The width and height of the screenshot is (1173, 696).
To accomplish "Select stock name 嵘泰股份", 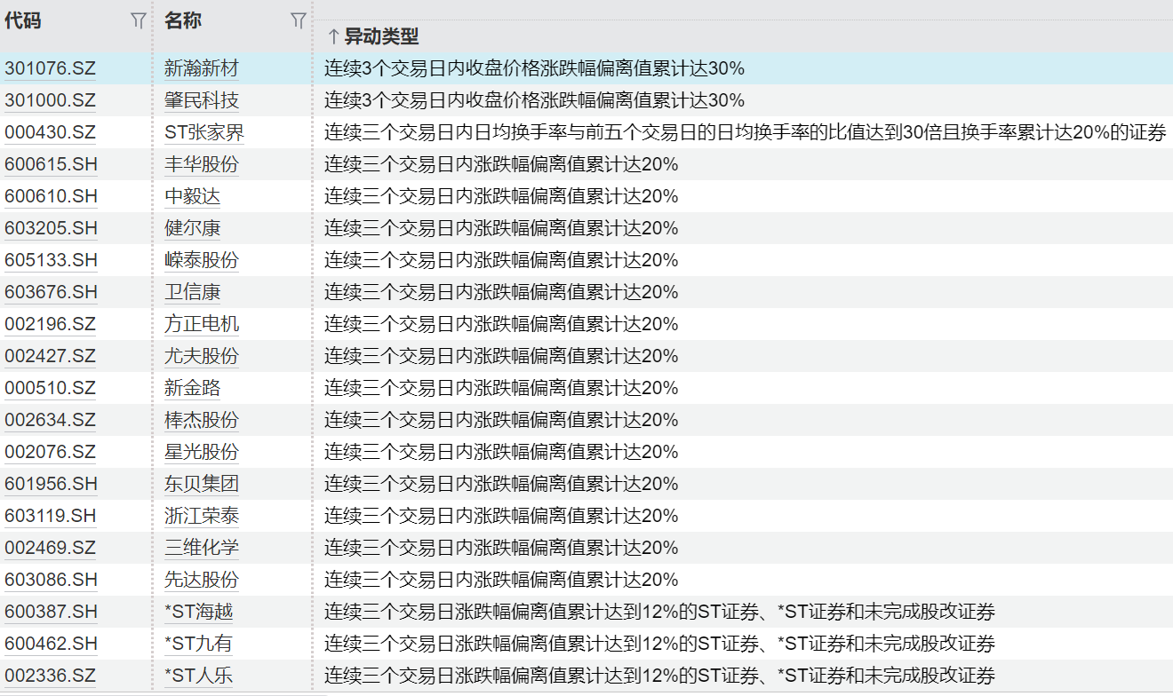I will point(202,260).
